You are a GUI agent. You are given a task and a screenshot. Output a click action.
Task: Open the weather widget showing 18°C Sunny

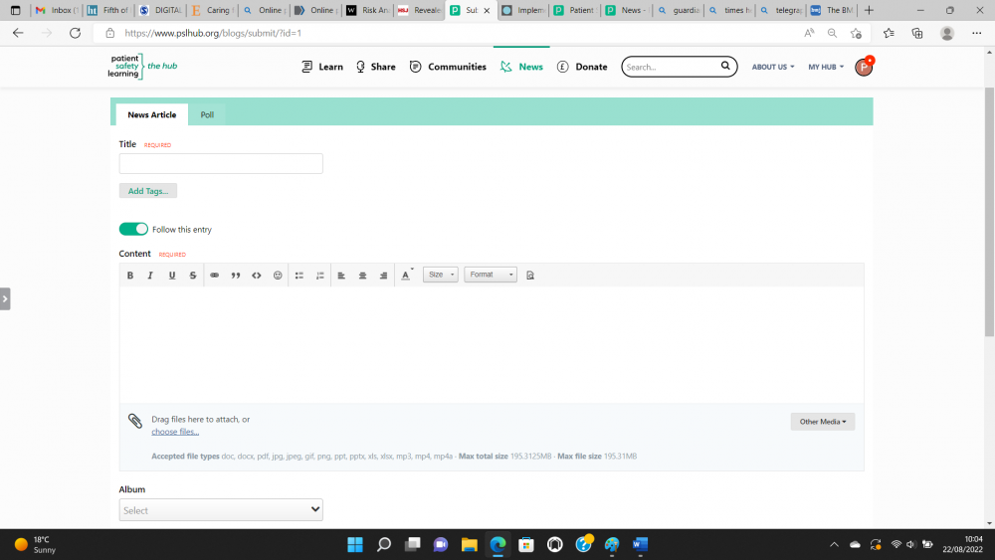[x=36, y=545]
